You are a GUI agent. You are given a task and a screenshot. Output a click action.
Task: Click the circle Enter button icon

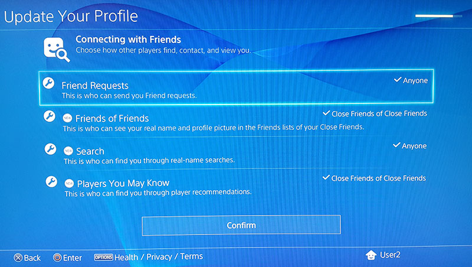click(57, 258)
